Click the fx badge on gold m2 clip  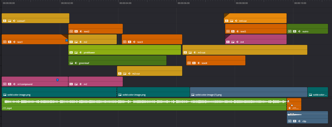tap(71, 42)
